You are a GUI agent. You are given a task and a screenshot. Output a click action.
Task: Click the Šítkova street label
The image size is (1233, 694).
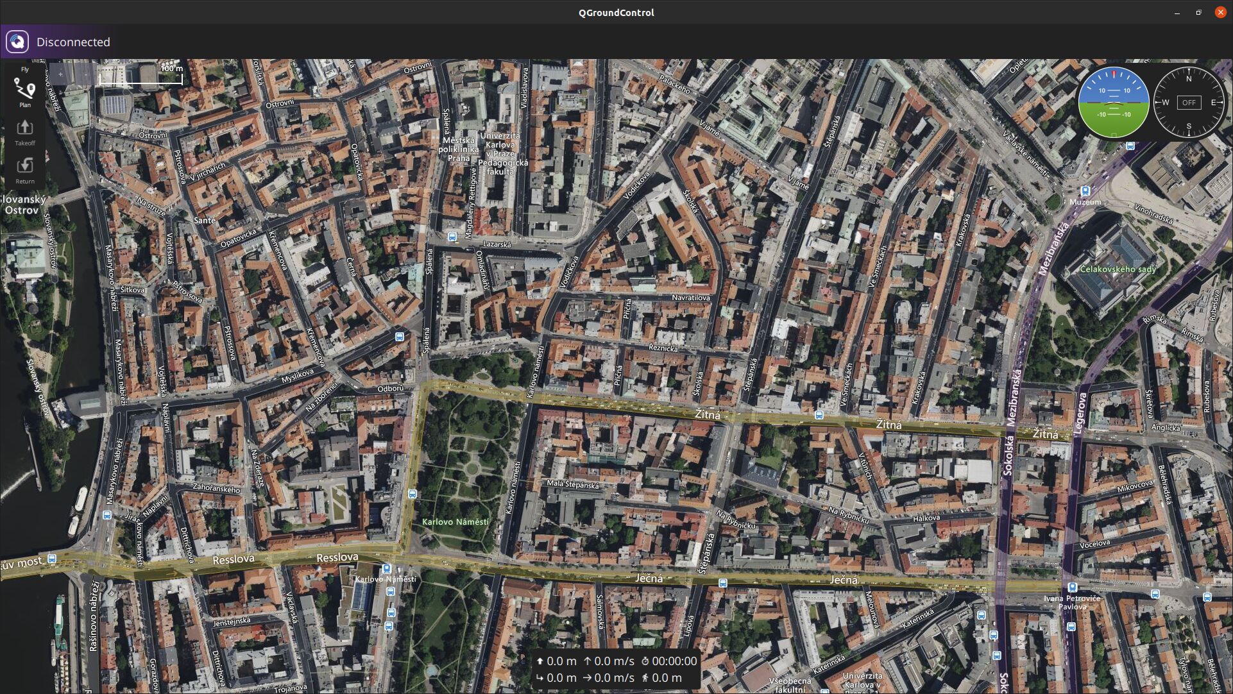(132, 290)
